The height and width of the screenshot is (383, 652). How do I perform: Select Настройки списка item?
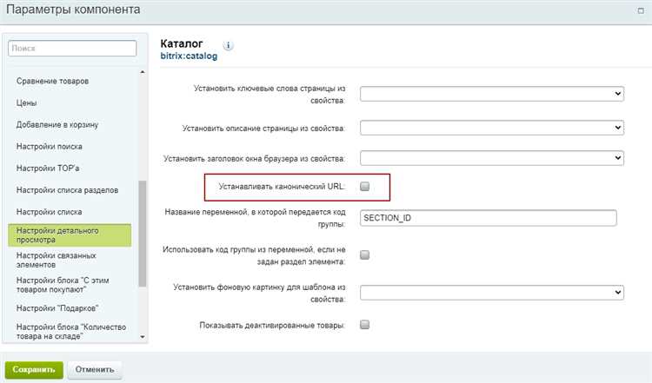coord(49,212)
